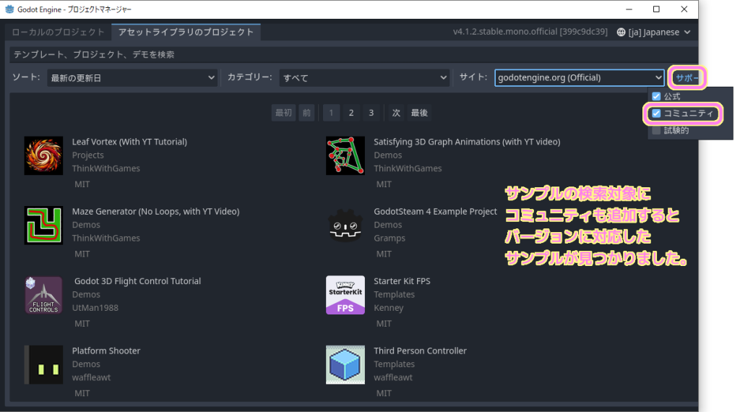Click 最初 first page button

pyautogui.click(x=283, y=113)
